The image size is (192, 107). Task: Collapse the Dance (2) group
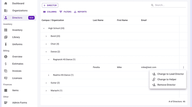[x=46, y=52]
